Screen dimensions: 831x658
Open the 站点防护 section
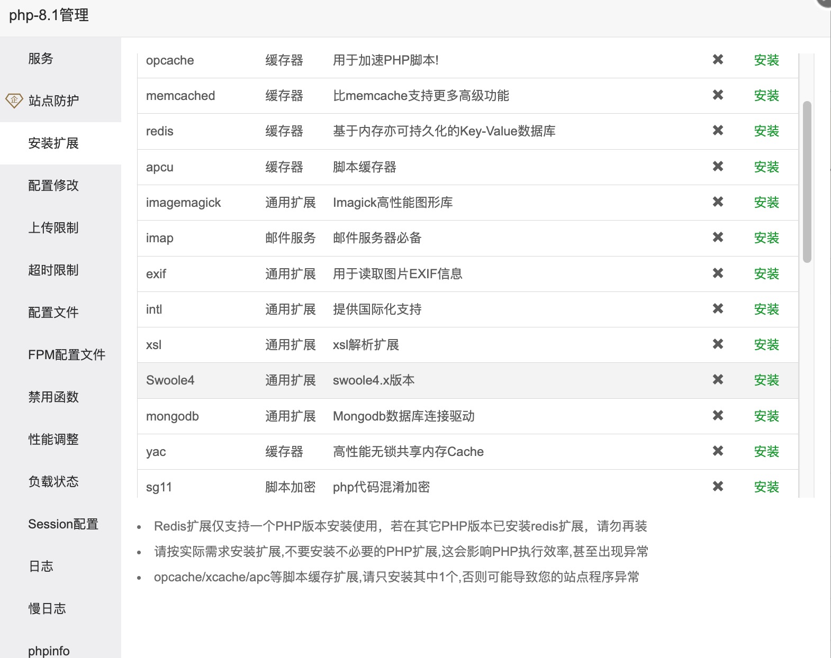[60, 100]
